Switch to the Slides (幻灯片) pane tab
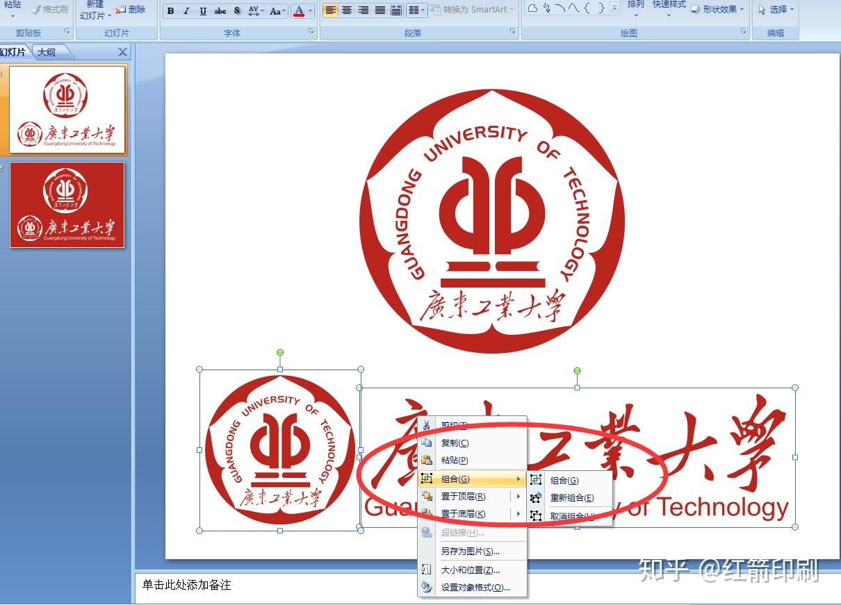The height and width of the screenshot is (605, 841). 13,52
